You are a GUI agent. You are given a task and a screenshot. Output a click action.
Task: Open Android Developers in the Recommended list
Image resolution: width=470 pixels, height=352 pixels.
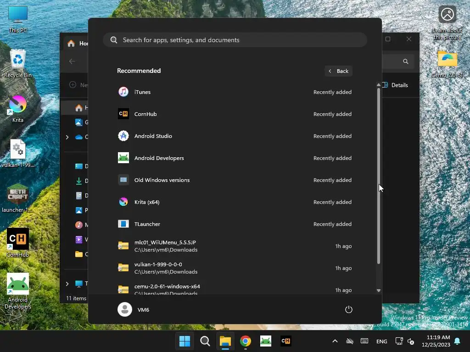point(235,158)
